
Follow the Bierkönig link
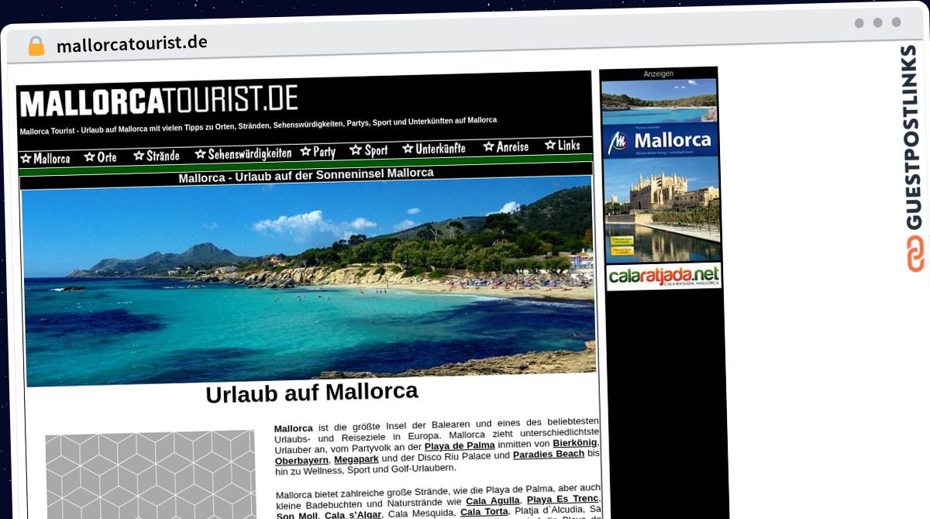tap(575, 443)
